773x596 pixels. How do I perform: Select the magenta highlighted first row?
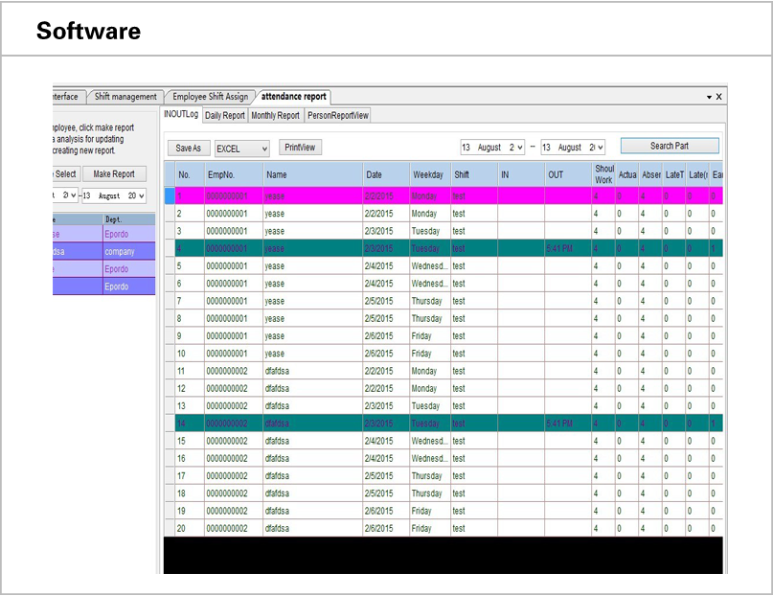pos(383,195)
